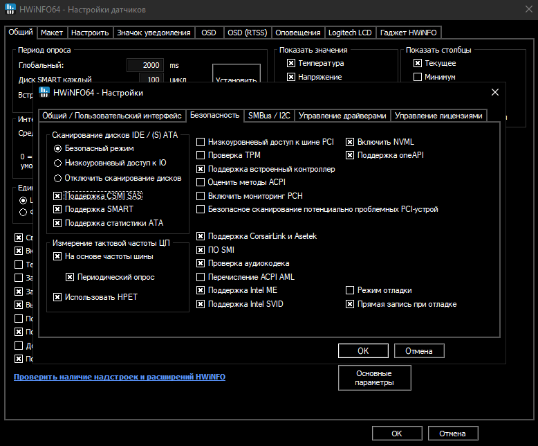Click Диск SMART каждый field (100)
Screen dimensions: 538x446
tap(151, 78)
